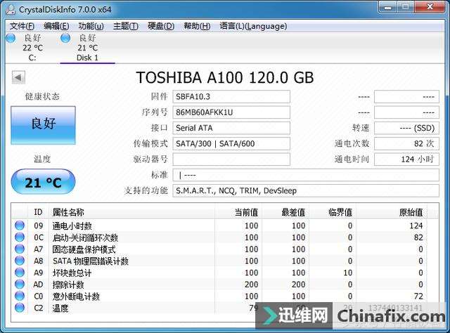Screen dimensions: 450x333
Task: Click the threshold value 10 in row A9
Action: [347, 273]
